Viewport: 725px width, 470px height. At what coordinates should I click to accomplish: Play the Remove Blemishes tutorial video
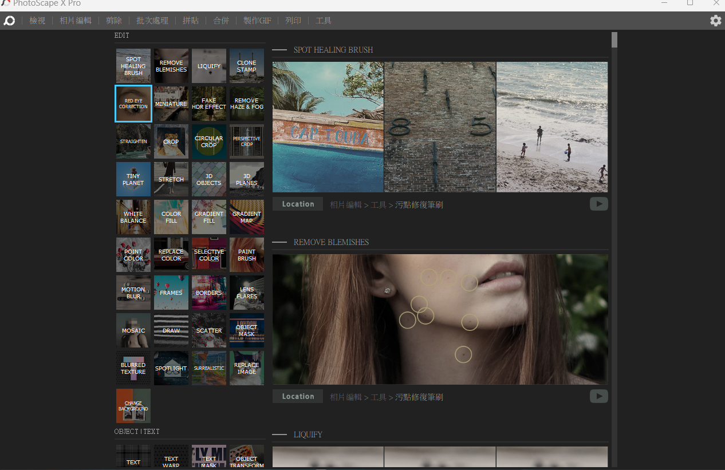tap(599, 396)
